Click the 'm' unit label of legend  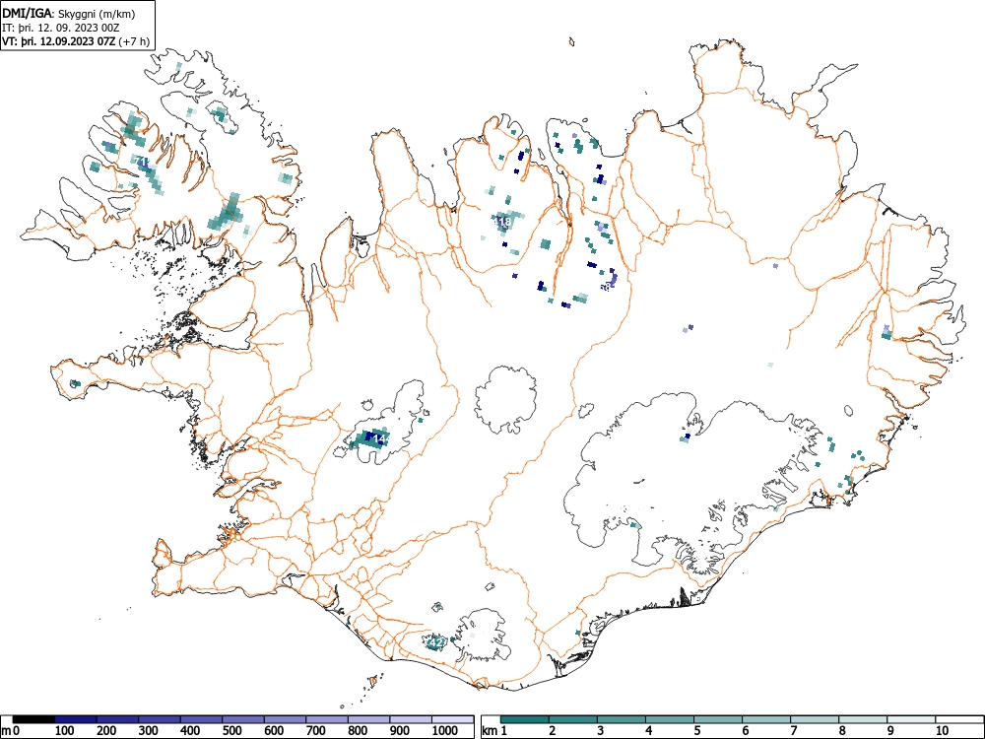click(6, 731)
